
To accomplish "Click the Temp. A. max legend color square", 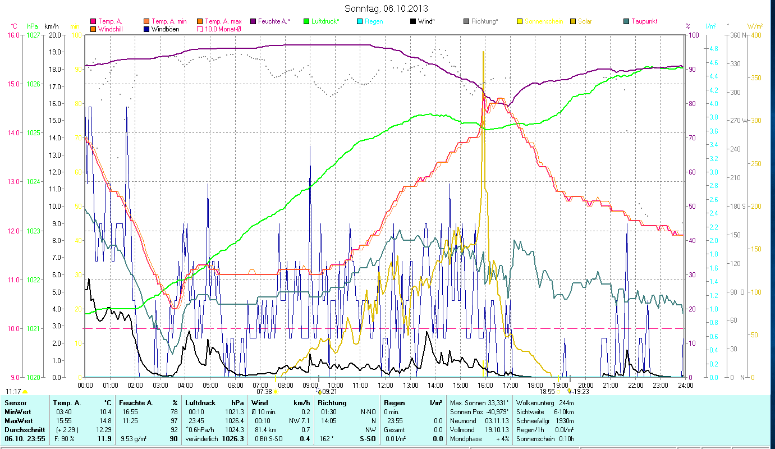I will click(199, 21).
